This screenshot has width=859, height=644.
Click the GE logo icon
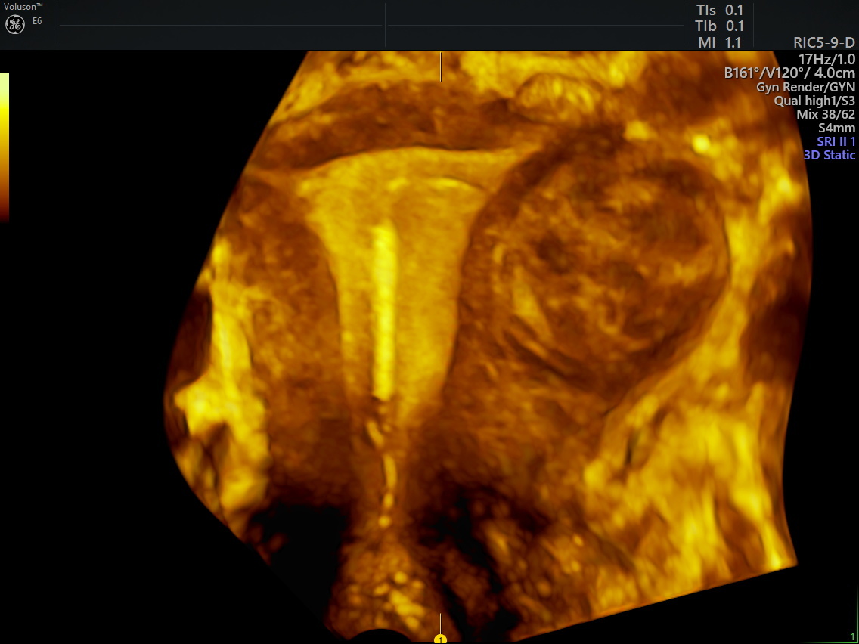point(15,24)
